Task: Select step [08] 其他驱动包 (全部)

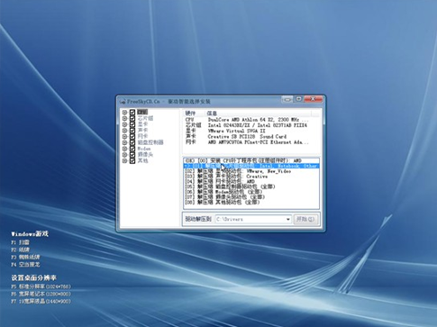Action: coord(251,202)
